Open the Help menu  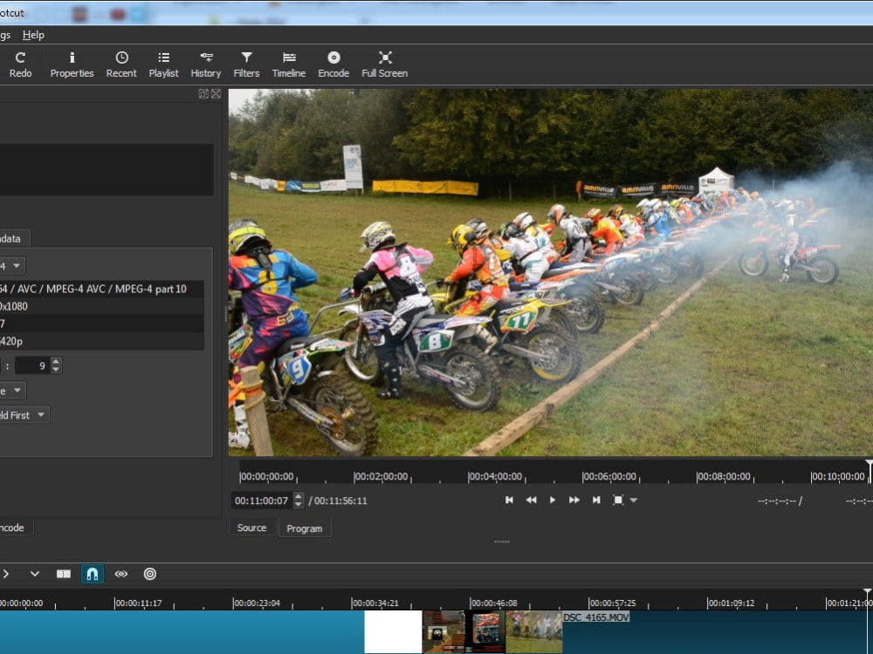[x=33, y=35]
